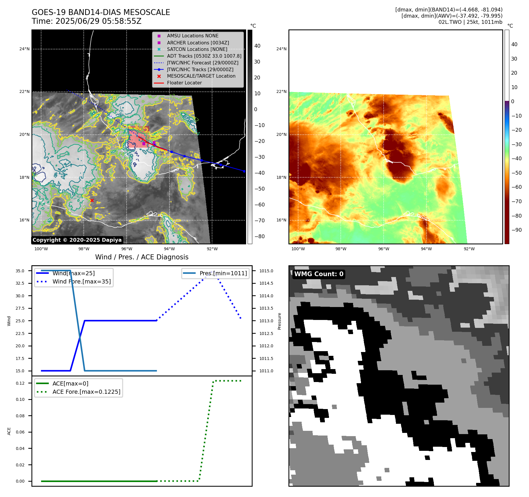Click the SATCON Locations [NONE] legend entry
Screen dimensions: 529x497
[x=197, y=49]
